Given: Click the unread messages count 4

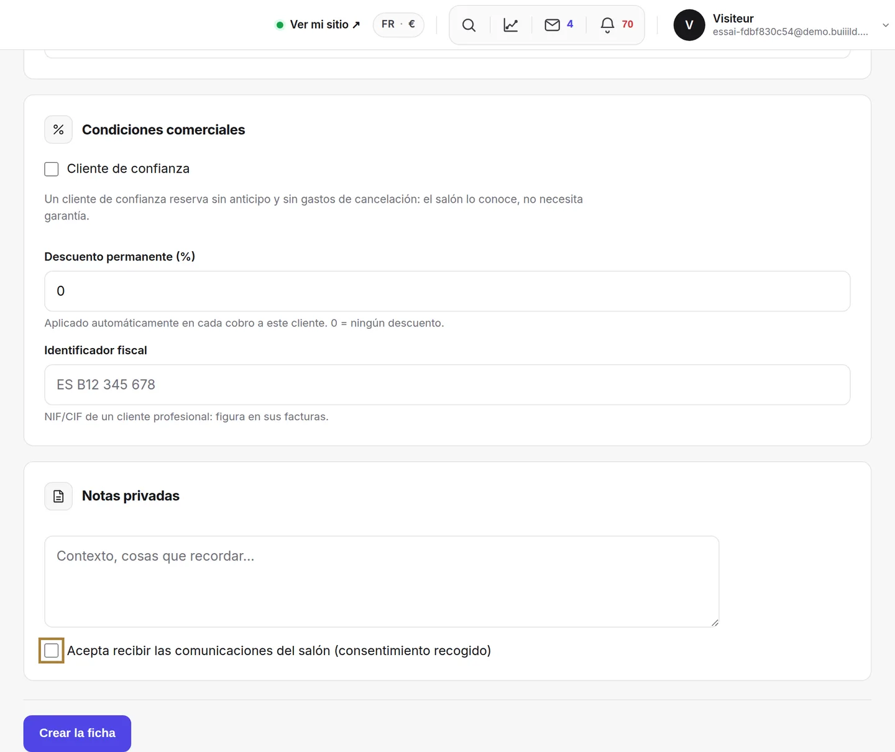Looking at the screenshot, I should pos(570,24).
